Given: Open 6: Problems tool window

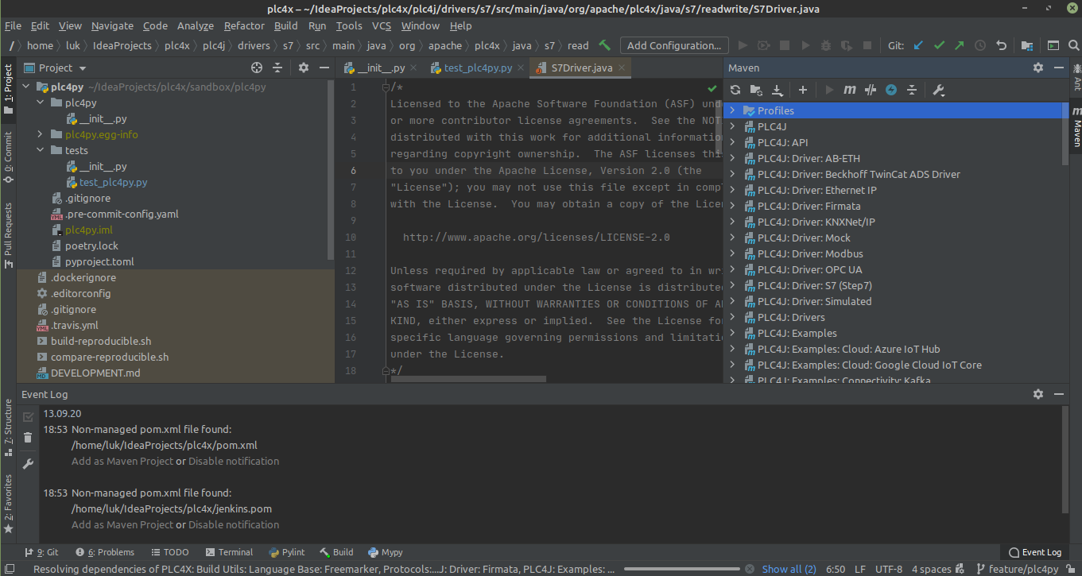Looking at the screenshot, I should pyautogui.click(x=105, y=552).
